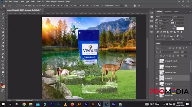Select the Crop tool

tap(3, 32)
